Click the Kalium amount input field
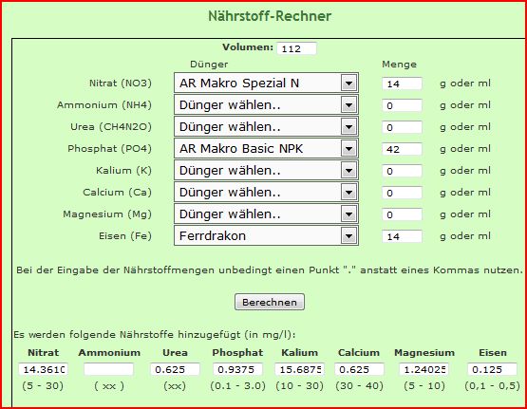This screenshot has width=527, height=409. click(402, 171)
